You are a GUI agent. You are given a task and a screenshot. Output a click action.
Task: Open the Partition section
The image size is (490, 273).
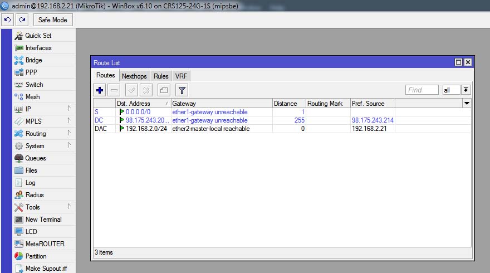pos(44,256)
